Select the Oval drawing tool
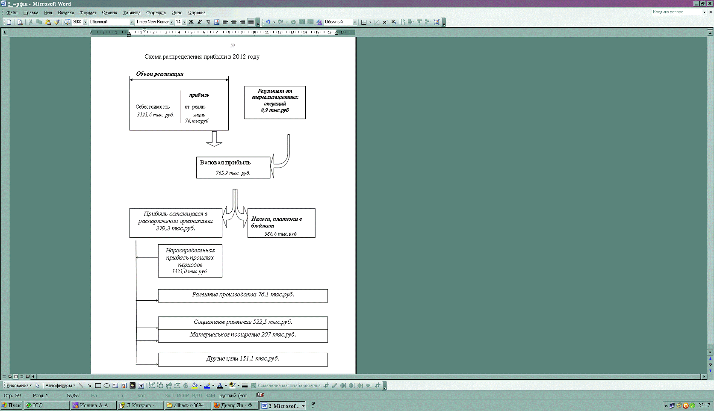The image size is (714, 411). [x=106, y=385]
